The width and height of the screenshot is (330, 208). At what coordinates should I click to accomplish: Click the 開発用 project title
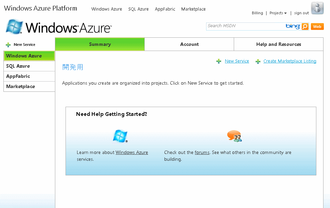pos(73,67)
